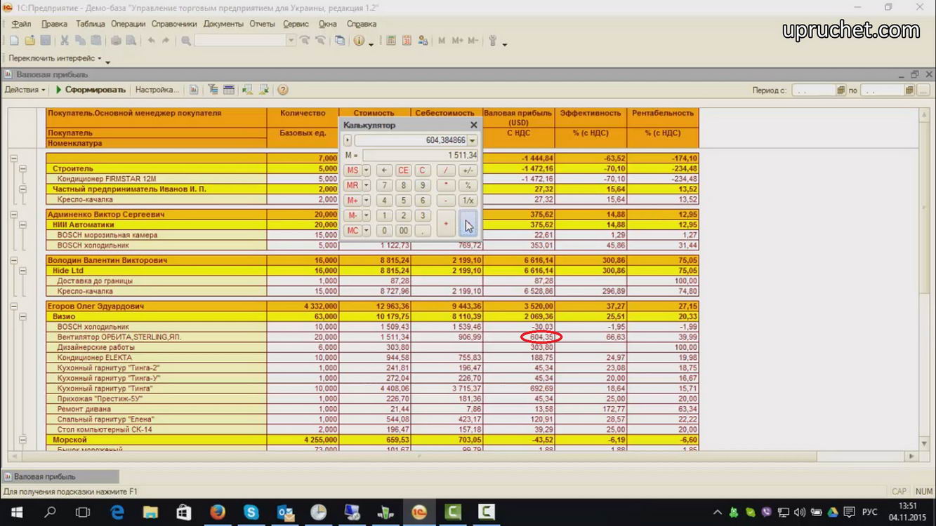The height and width of the screenshot is (526, 936).
Task: Click the calculator backspace arrow button
Action: click(384, 170)
